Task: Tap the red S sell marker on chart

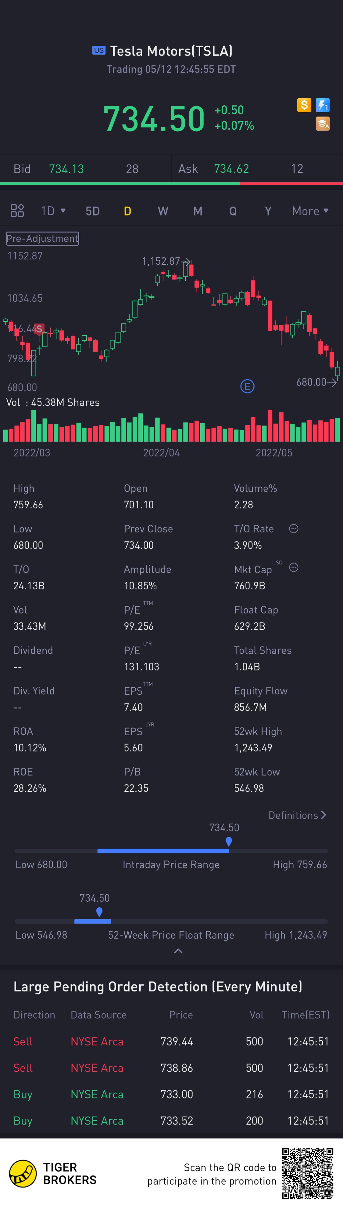Action: tap(39, 328)
